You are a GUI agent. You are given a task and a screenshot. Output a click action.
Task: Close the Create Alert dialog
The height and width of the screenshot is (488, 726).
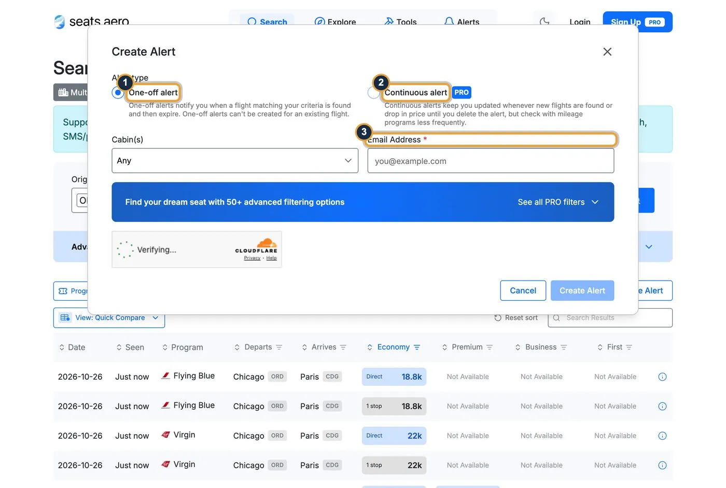(607, 52)
